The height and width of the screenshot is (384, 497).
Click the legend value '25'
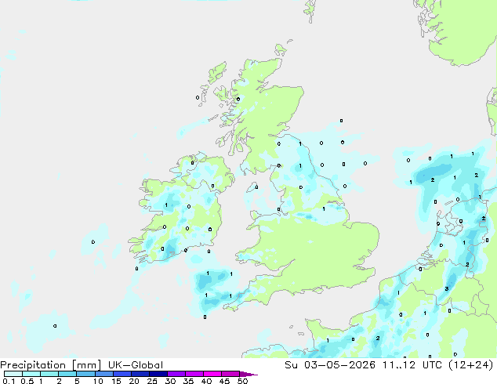click(x=152, y=381)
